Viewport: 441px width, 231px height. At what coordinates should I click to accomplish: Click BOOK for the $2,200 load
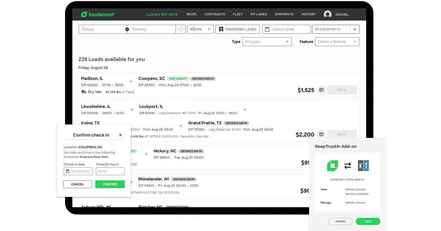point(342,134)
